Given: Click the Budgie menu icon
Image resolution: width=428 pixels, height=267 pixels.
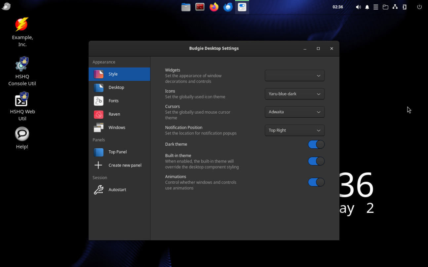Looking at the screenshot, I should (x=6, y=7).
